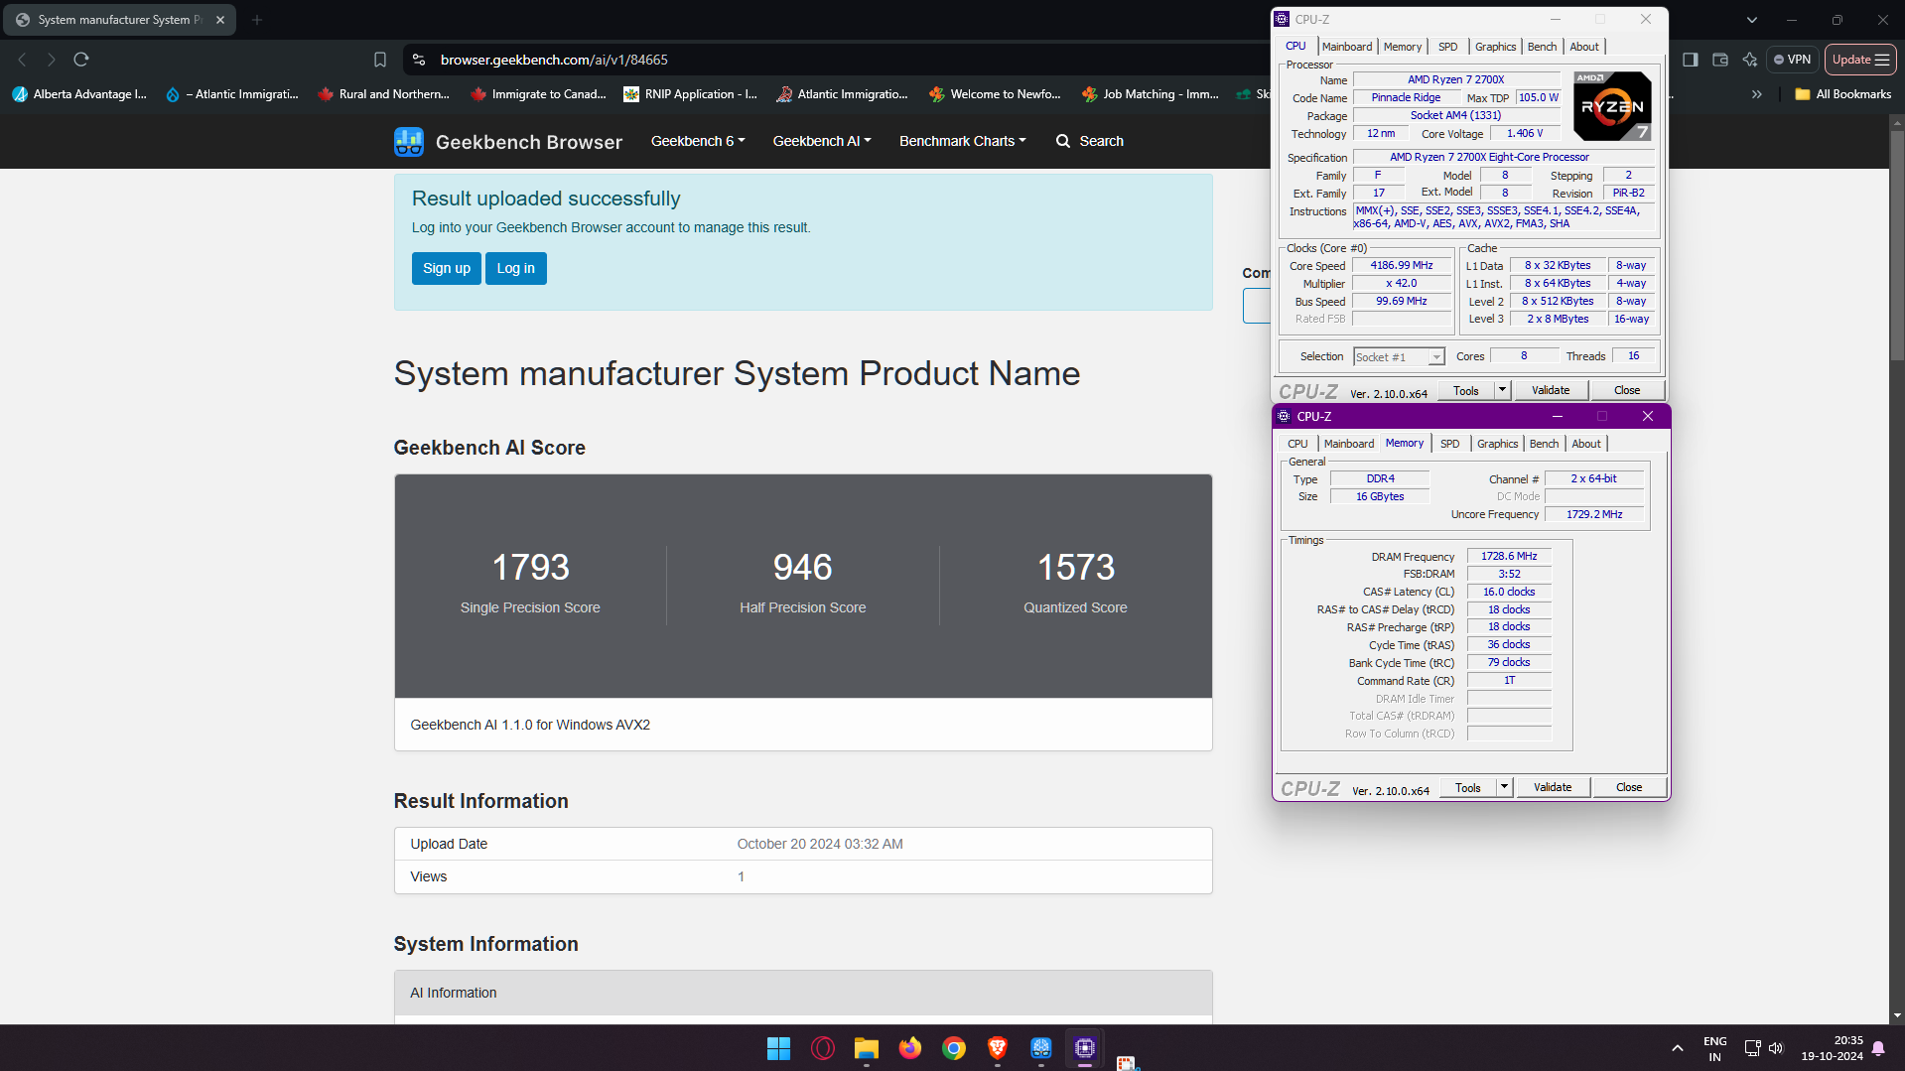
Task: Open the Immigrate to Canada bookmark
Action: [x=537, y=94]
